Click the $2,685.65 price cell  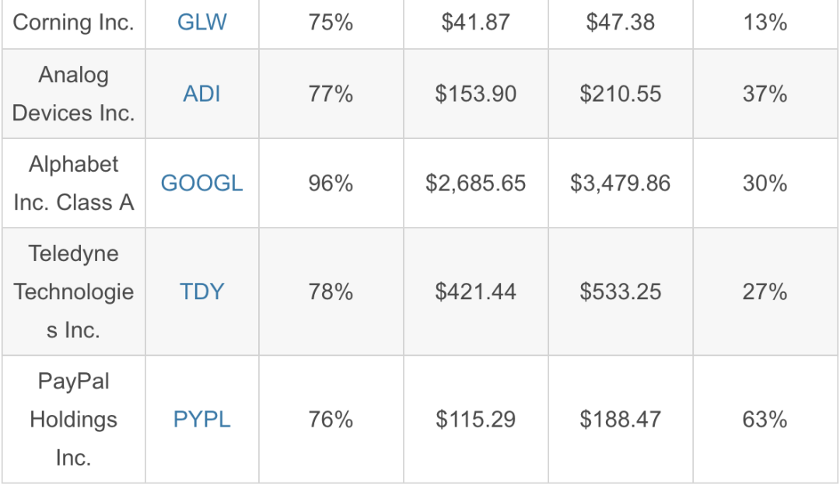476,183
